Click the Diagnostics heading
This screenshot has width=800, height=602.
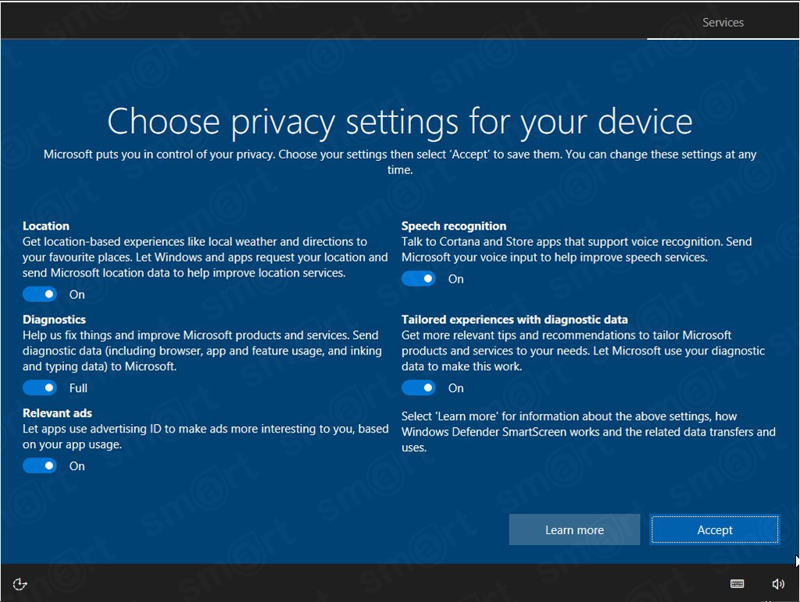[x=54, y=319]
